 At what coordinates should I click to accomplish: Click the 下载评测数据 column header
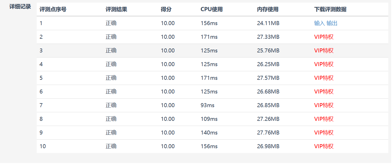[x=330, y=9]
